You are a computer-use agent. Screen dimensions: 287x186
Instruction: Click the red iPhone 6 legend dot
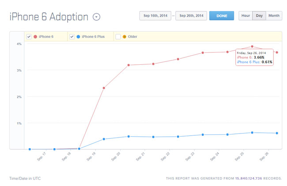(35, 37)
